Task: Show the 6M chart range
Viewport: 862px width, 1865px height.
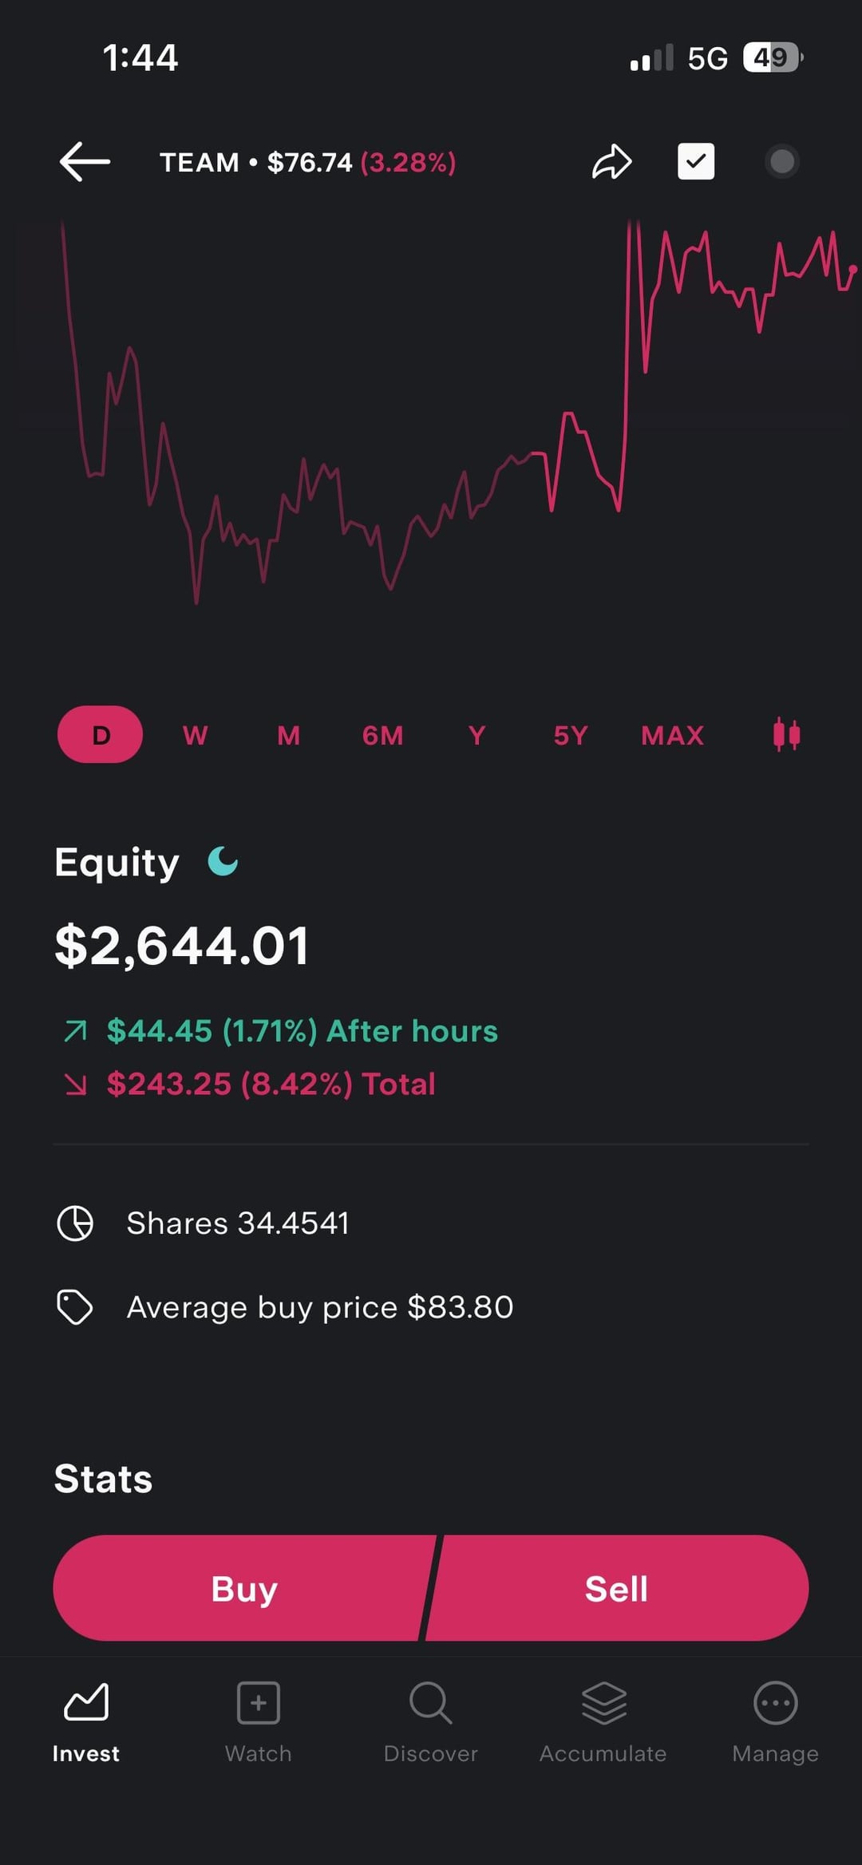Action: click(383, 734)
